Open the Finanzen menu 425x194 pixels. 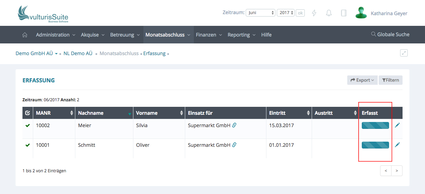(209, 35)
